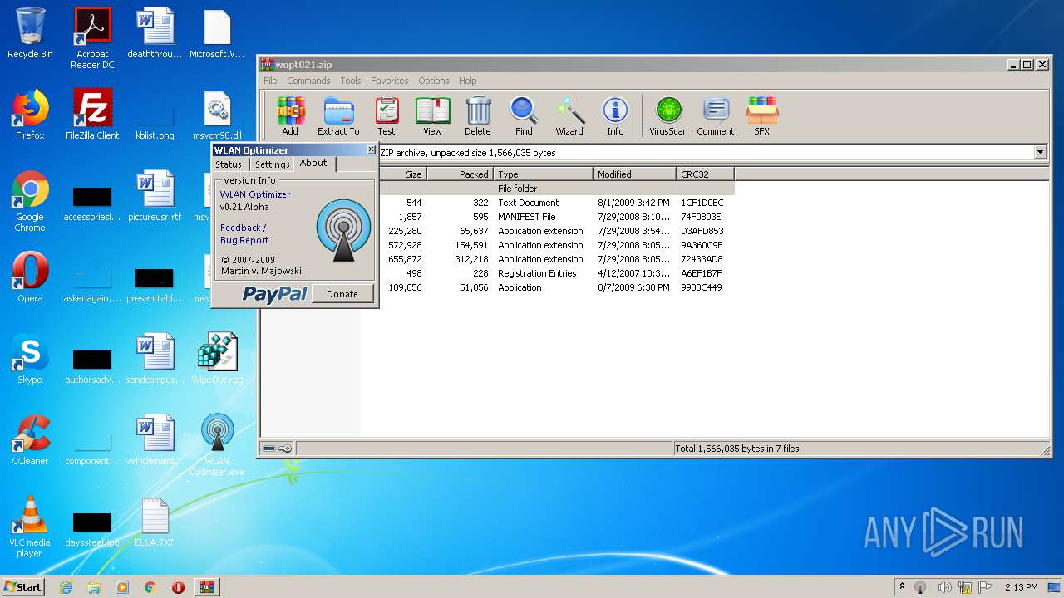Show hidden system tray icons

coord(902,587)
